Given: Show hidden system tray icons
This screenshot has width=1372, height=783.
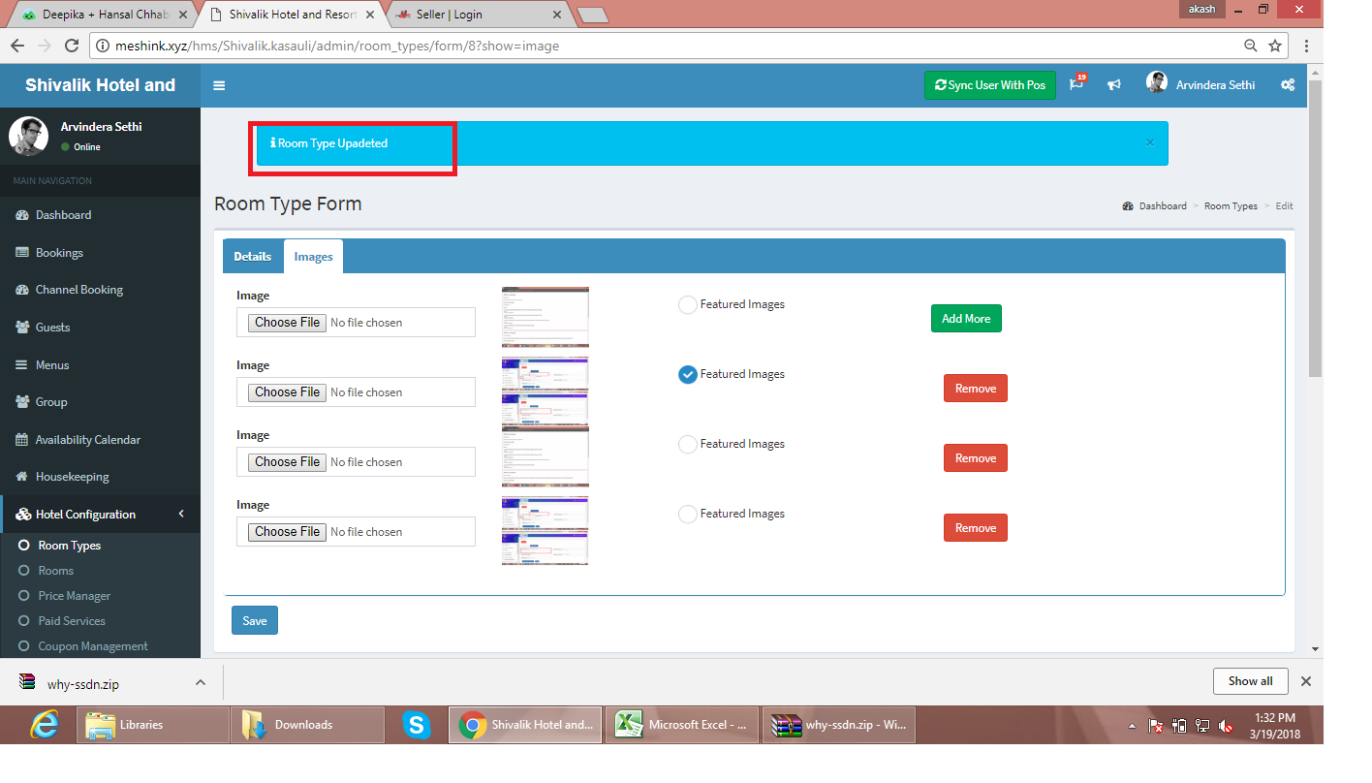Looking at the screenshot, I should coord(1132,726).
